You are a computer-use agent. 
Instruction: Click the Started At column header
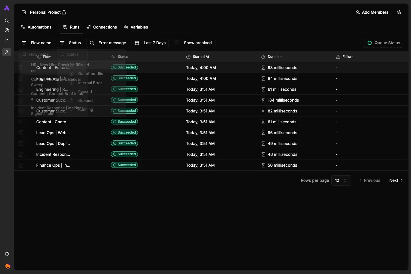click(198, 57)
